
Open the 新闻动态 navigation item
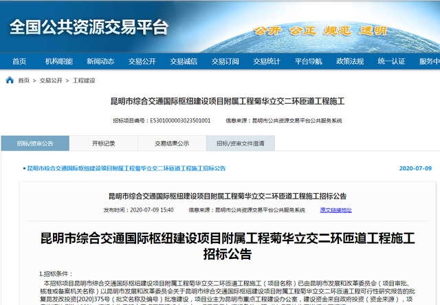(x=100, y=61)
